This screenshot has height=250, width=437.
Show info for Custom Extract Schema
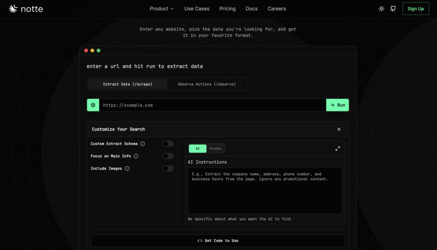(x=143, y=144)
